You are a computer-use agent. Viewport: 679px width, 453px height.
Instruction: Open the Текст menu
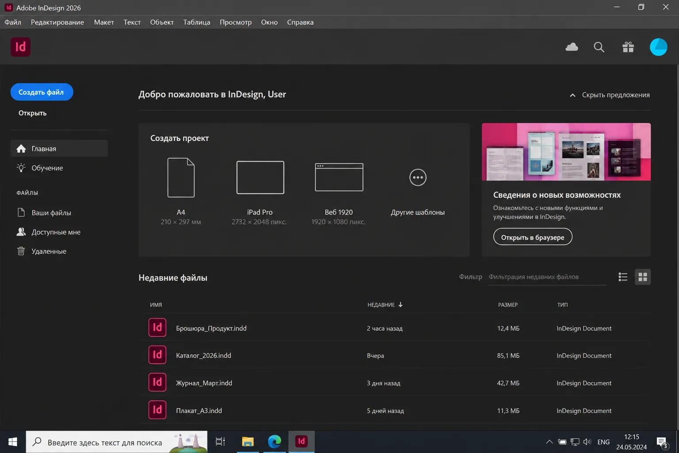(x=132, y=22)
